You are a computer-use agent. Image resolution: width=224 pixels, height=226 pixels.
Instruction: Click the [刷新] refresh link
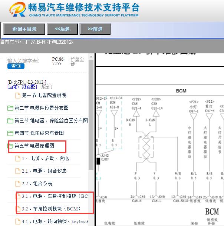[46, 87]
